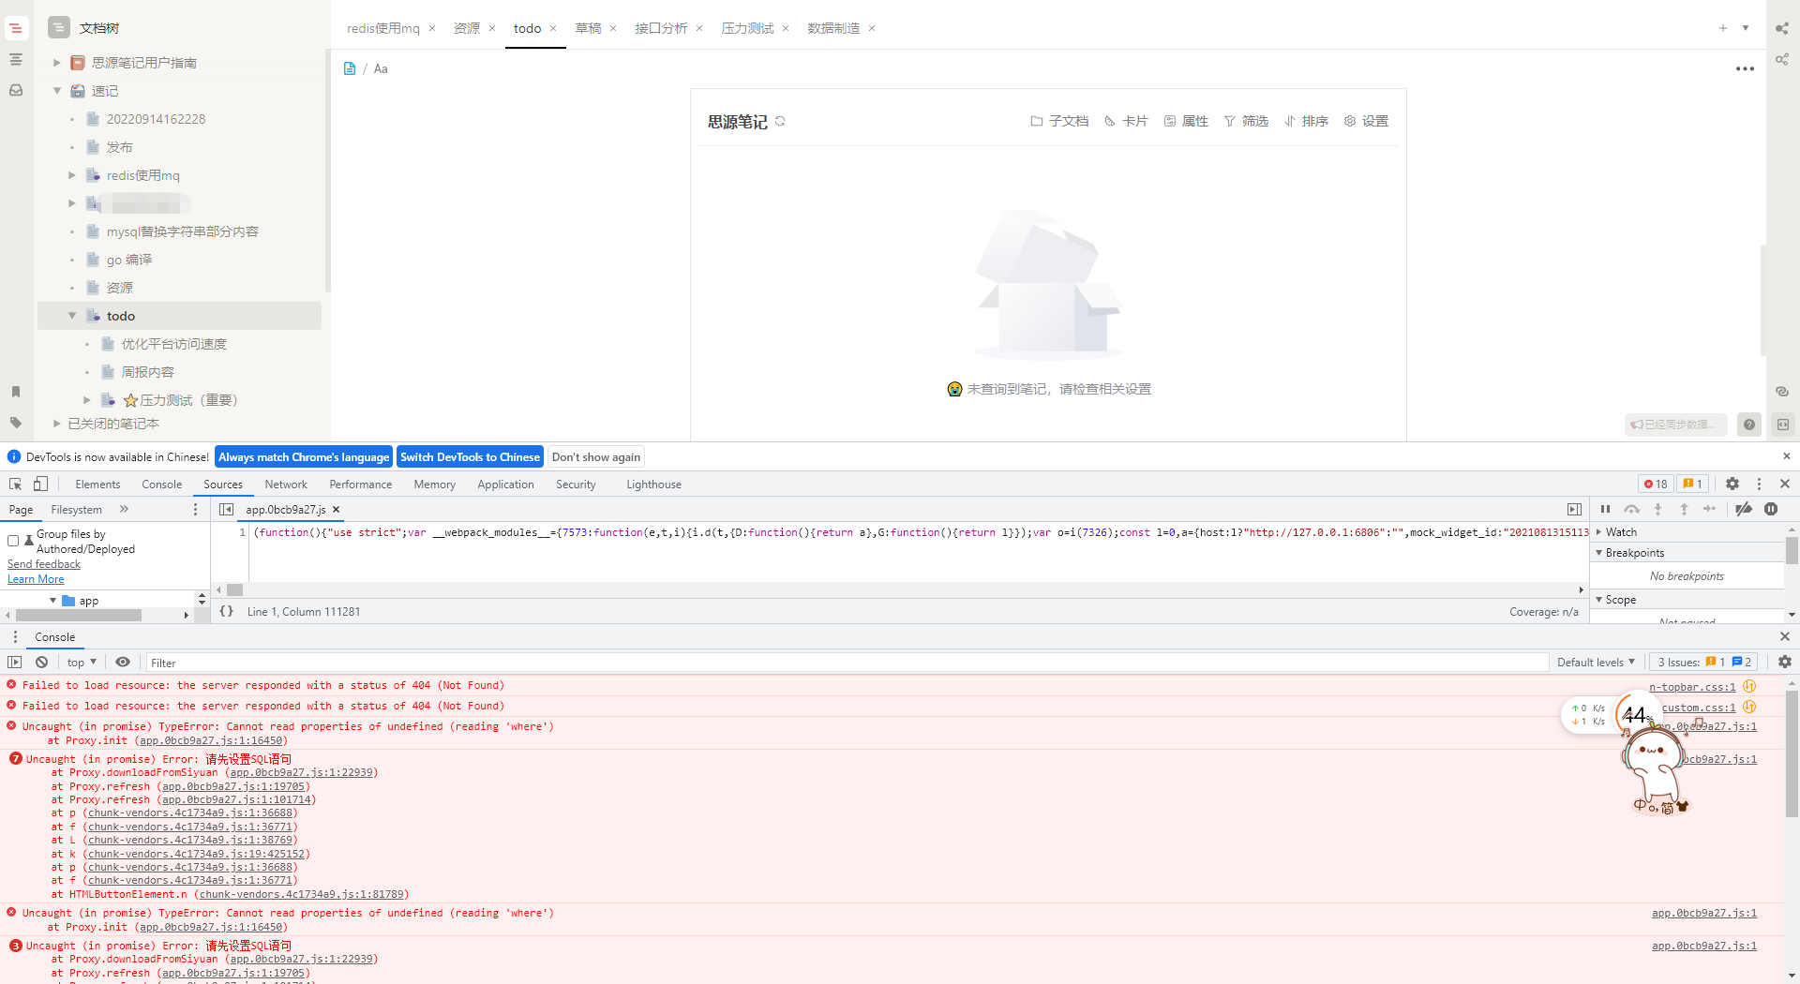The height and width of the screenshot is (984, 1800).
Task: Click the source code horizontal scrollbar thumb
Action: 235,590
